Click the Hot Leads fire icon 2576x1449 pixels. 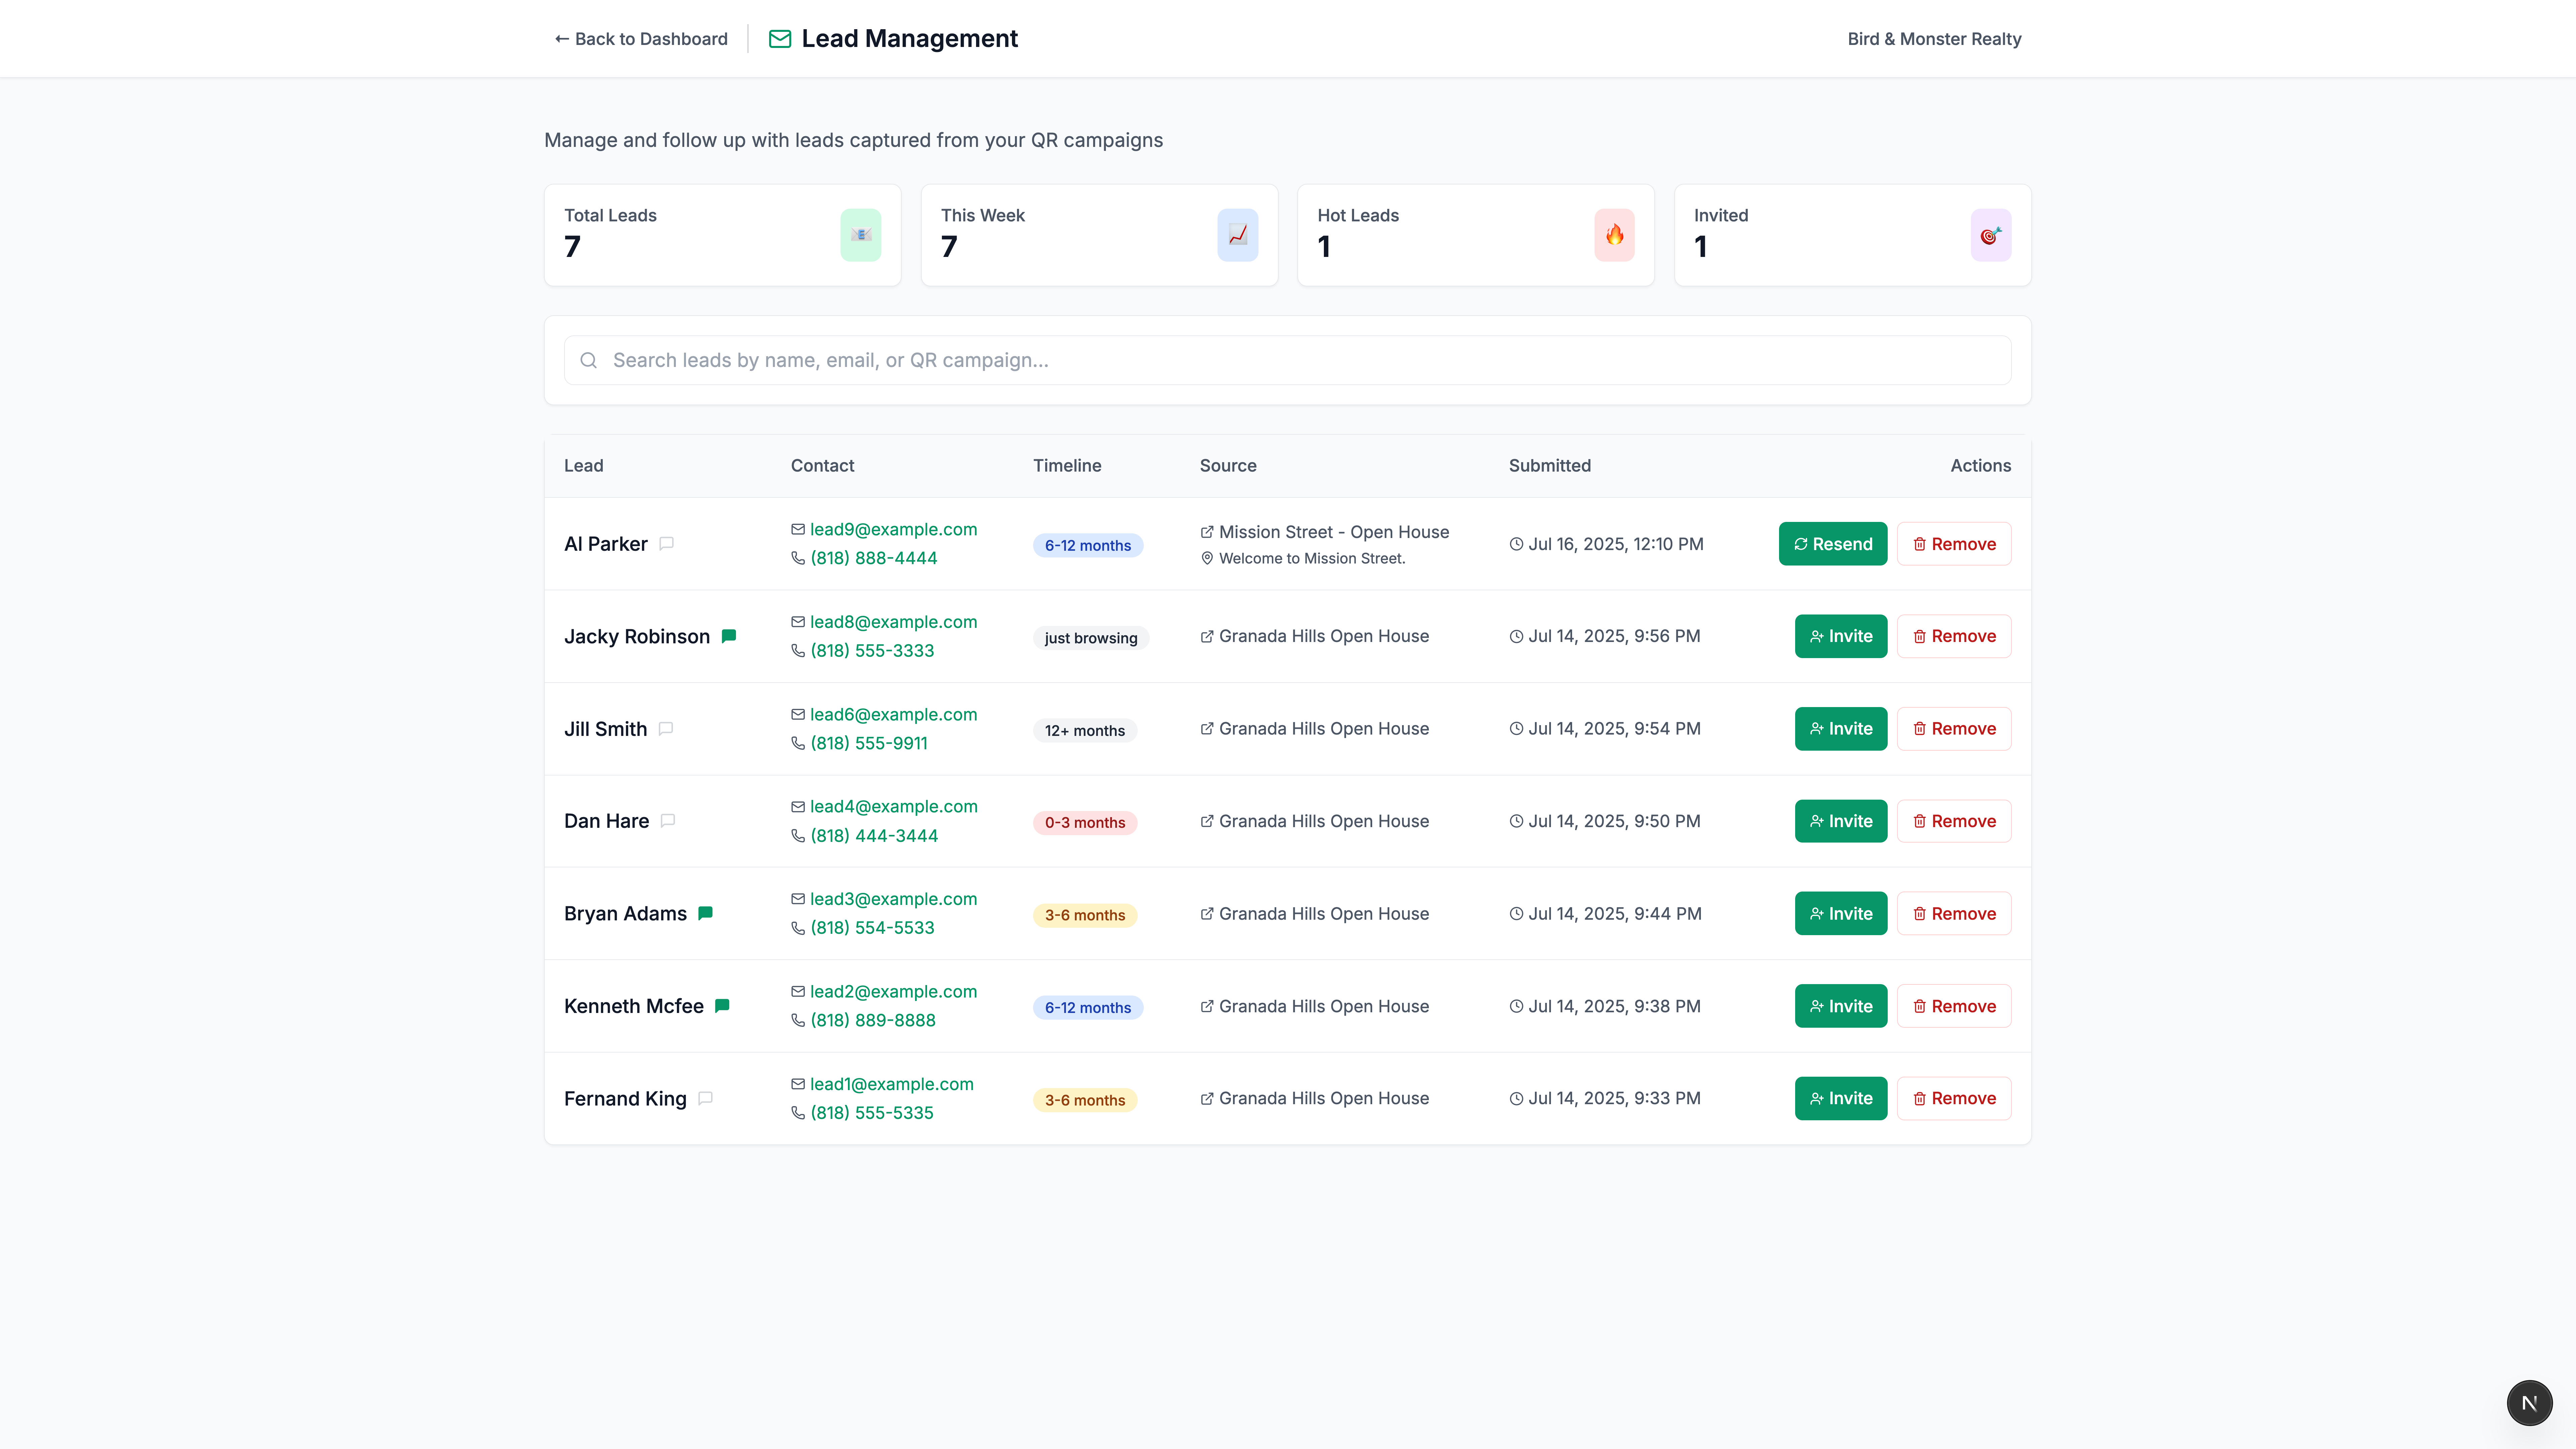click(1614, 235)
